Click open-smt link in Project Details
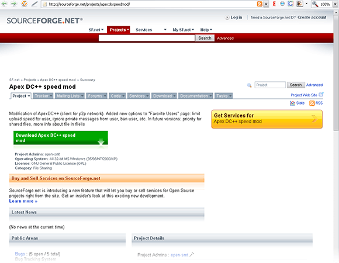The image size is (339, 263). click(x=179, y=255)
